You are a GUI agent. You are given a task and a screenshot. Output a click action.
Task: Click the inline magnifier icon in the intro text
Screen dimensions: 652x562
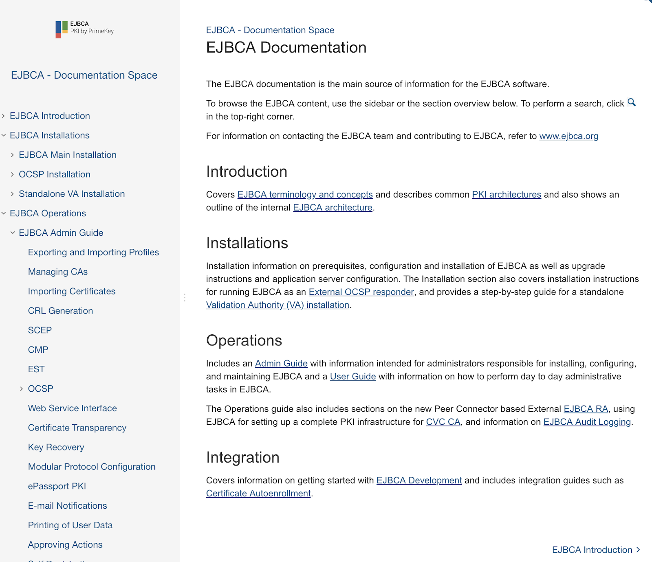632,103
